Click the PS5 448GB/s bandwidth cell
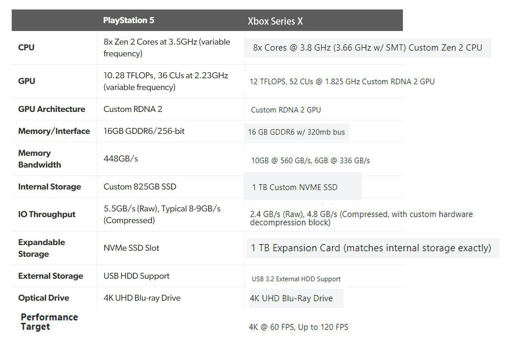The image size is (511, 351). 121,158
